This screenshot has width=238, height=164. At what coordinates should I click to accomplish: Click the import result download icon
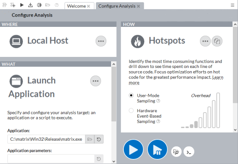(x=30, y=5)
